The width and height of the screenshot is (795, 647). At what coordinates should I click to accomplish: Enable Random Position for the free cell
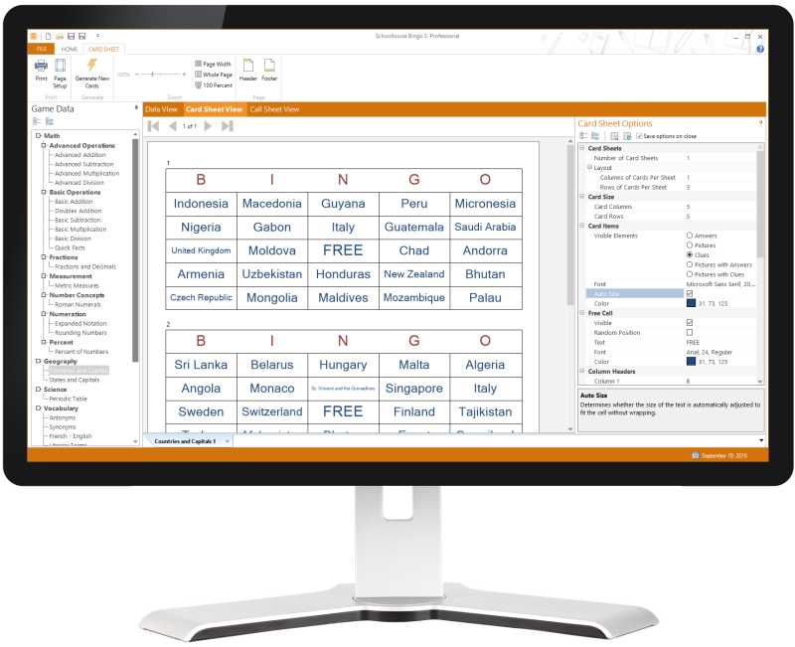pos(690,332)
